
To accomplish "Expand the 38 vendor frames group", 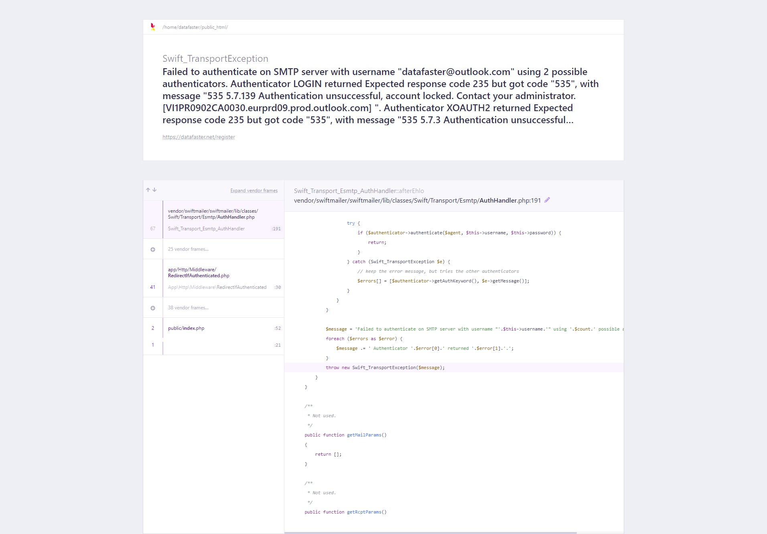I will pos(213,308).
